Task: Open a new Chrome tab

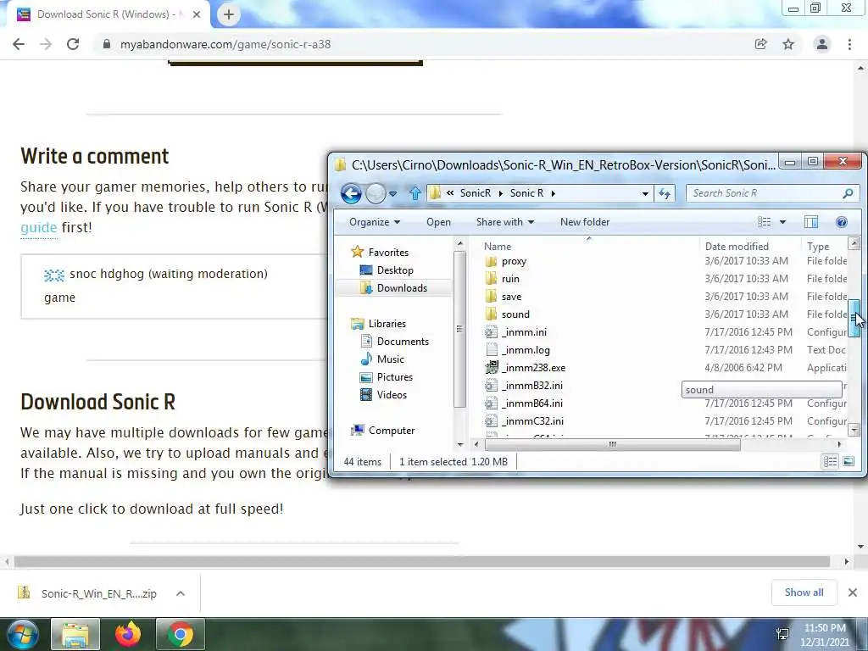Action: (x=229, y=14)
